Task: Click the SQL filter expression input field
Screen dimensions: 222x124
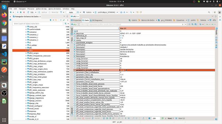Action: click(x=131, y=24)
